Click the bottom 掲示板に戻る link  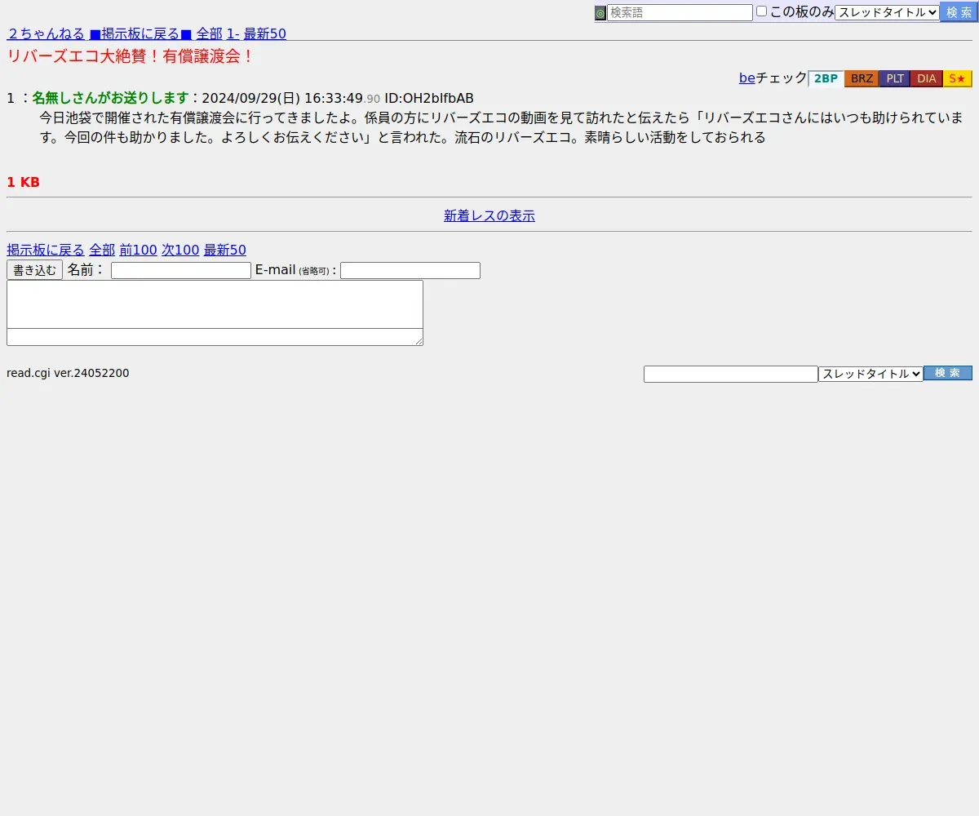click(46, 250)
